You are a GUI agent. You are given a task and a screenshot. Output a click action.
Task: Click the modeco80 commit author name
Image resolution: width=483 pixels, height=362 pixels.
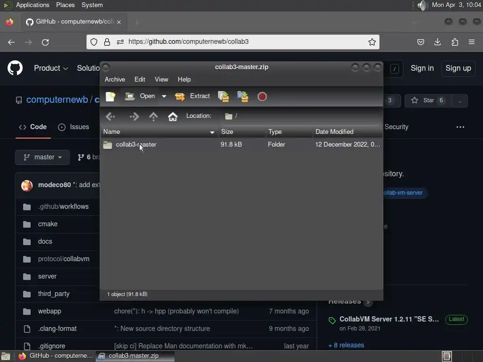point(54,185)
